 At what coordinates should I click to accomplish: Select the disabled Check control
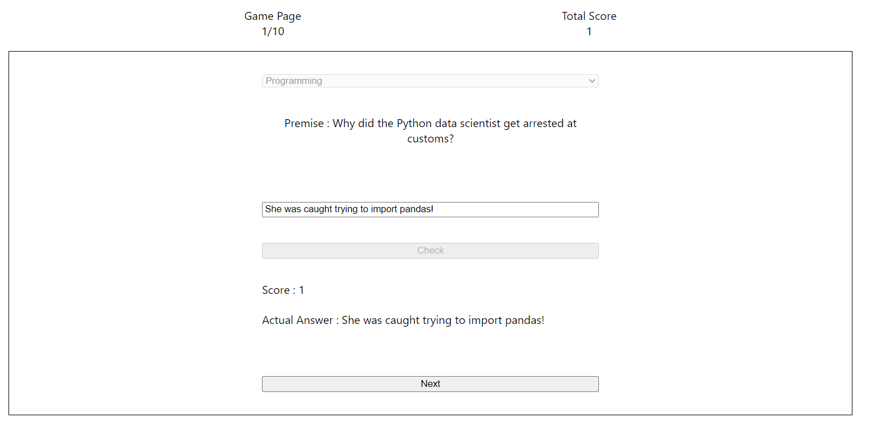pyautogui.click(x=430, y=250)
